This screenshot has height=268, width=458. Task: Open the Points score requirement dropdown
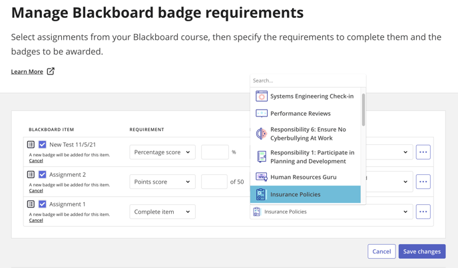162,182
